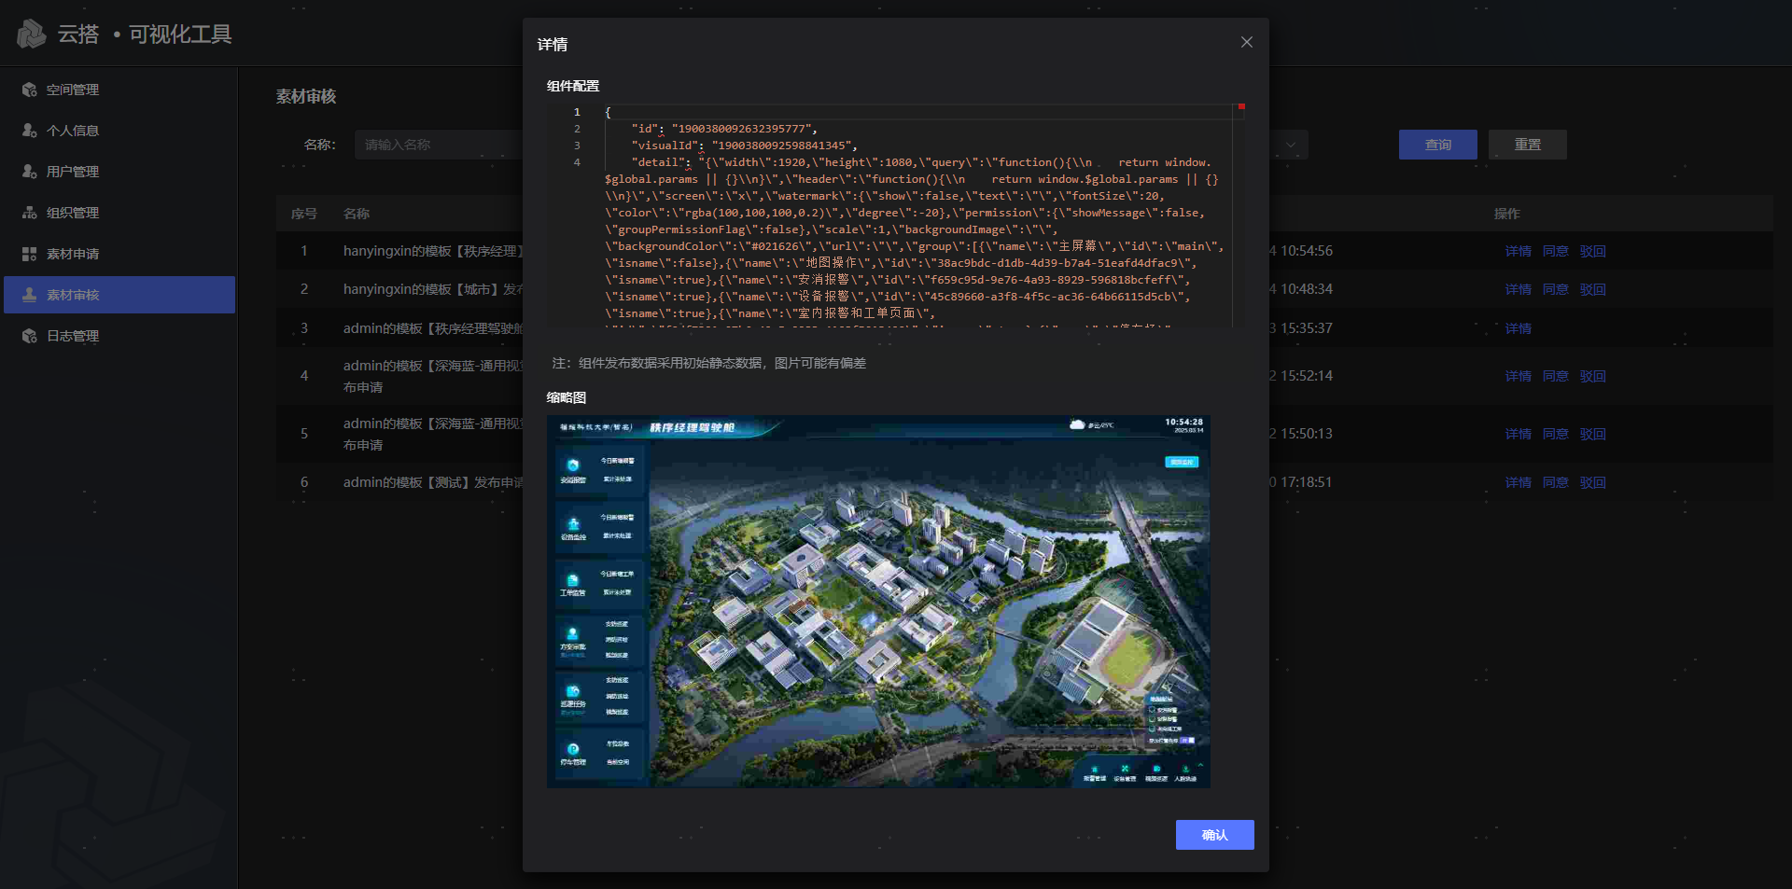The image size is (1792, 889).
Task: Close the 详情 dialog with X
Action: tap(1246, 43)
